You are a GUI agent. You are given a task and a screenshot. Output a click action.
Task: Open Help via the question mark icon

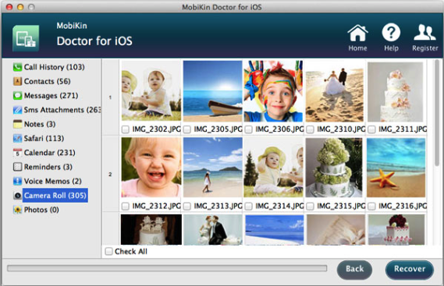pos(391,33)
